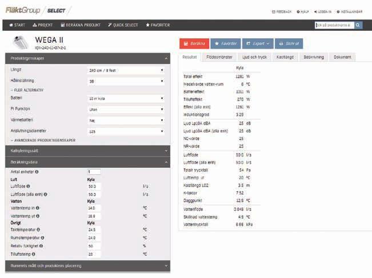Click the Logga in link
The width and height of the screenshot is (372, 278).
(x=323, y=11)
